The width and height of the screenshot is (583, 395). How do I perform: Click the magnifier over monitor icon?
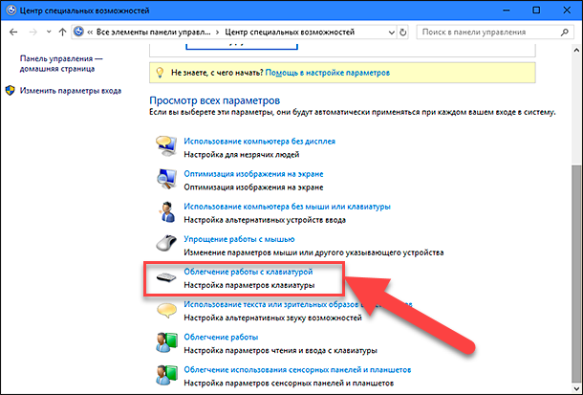[166, 179]
